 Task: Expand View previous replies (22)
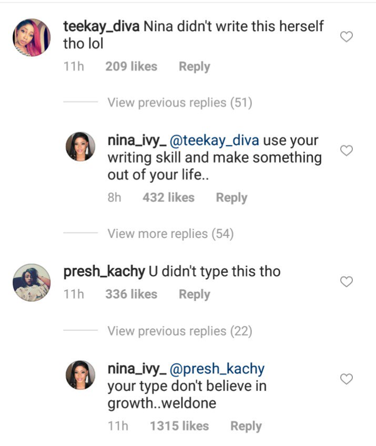pyautogui.click(x=180, y=331)
